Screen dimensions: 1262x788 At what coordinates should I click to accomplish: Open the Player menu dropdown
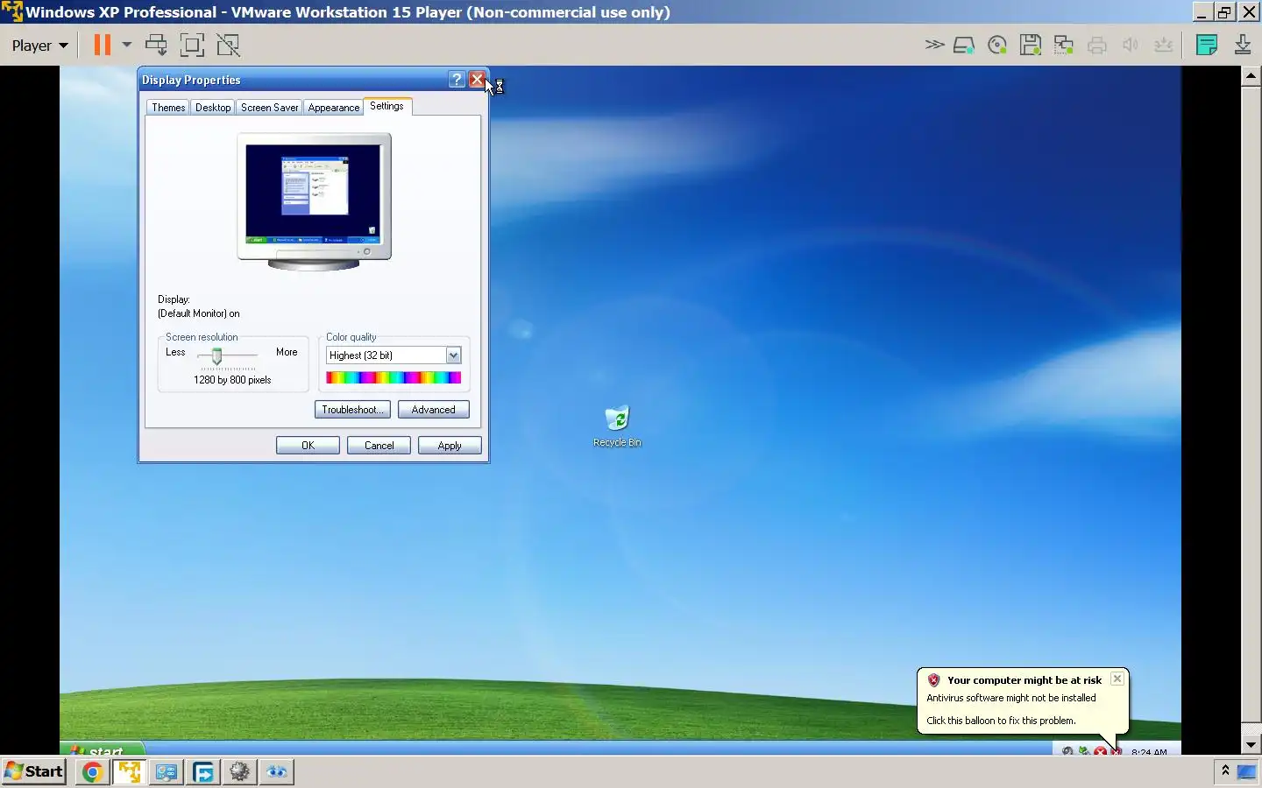click(x=39, y=46)
